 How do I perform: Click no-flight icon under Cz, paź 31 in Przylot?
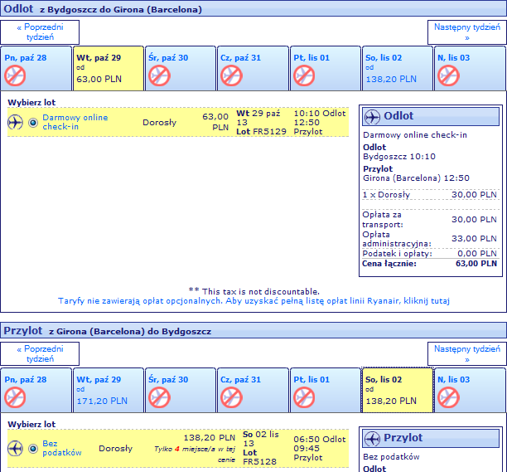[231, 397]
